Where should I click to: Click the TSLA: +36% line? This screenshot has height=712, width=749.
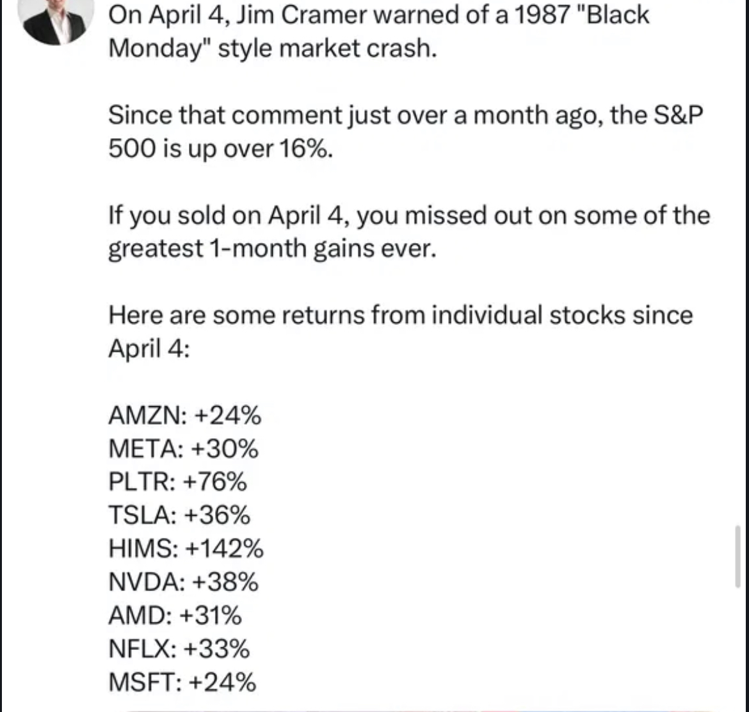(179, 516)
